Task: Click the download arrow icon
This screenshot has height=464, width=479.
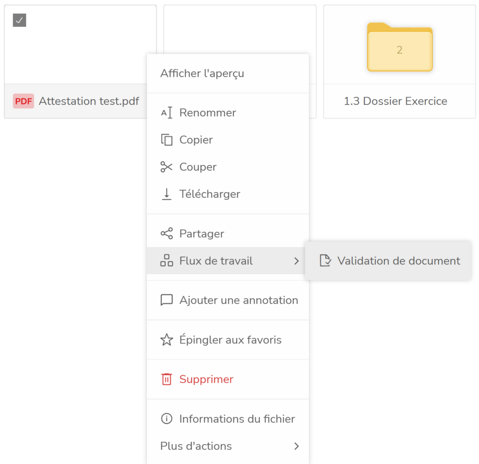Action: tap(167, 194)
